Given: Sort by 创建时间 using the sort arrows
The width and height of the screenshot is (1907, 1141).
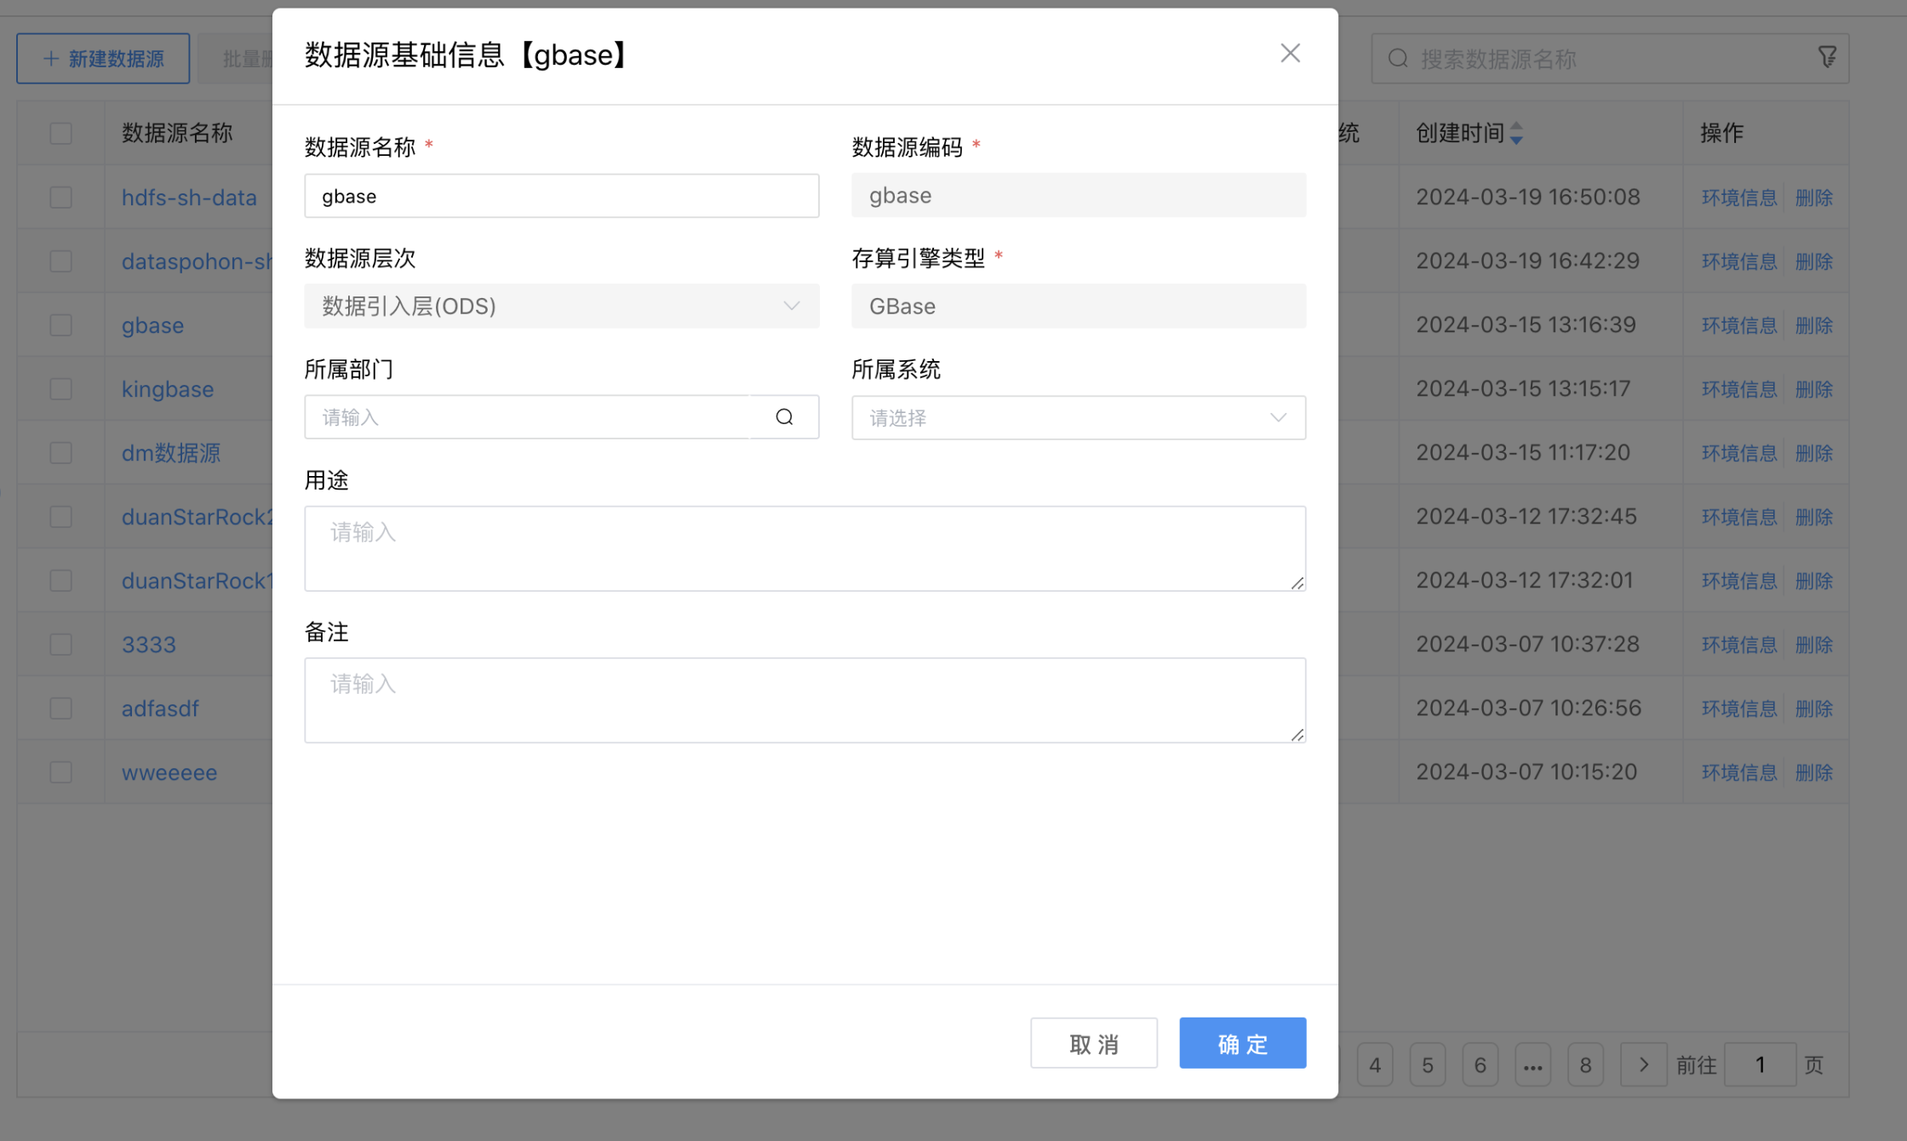Looking at the screenshot, I should (1516, 133).
